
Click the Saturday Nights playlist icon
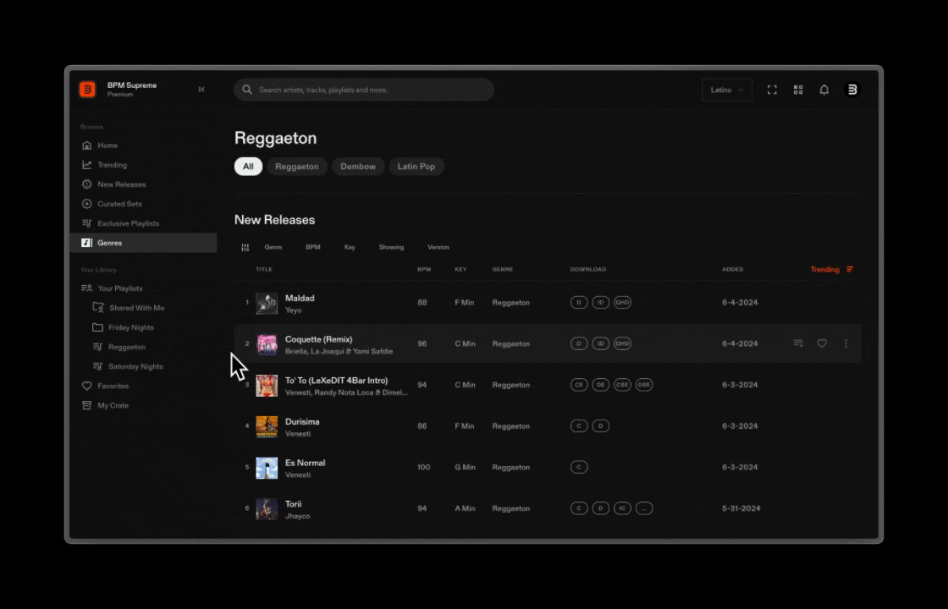97,366
